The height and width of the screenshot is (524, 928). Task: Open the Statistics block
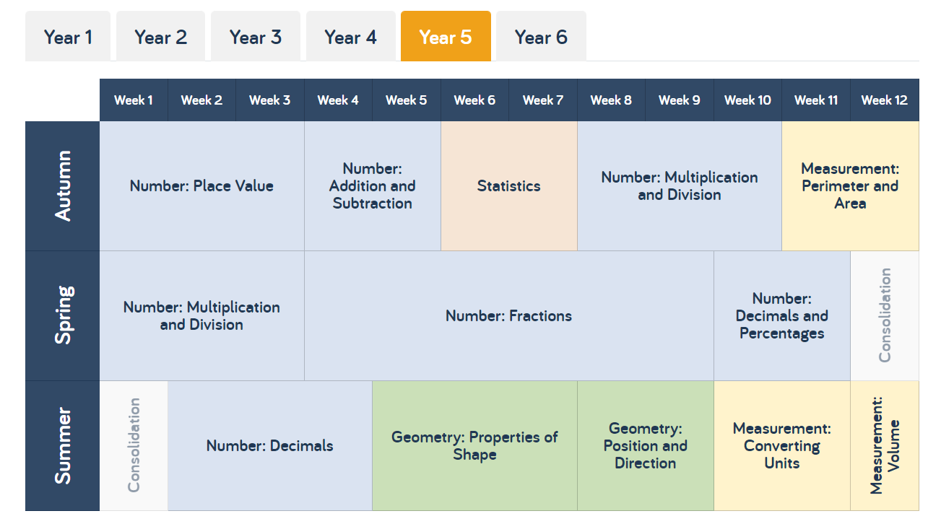pos(509,186)
